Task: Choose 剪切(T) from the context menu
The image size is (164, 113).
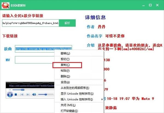Action: (79, 59)
